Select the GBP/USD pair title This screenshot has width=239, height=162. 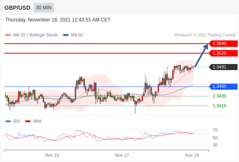point(17,8)
